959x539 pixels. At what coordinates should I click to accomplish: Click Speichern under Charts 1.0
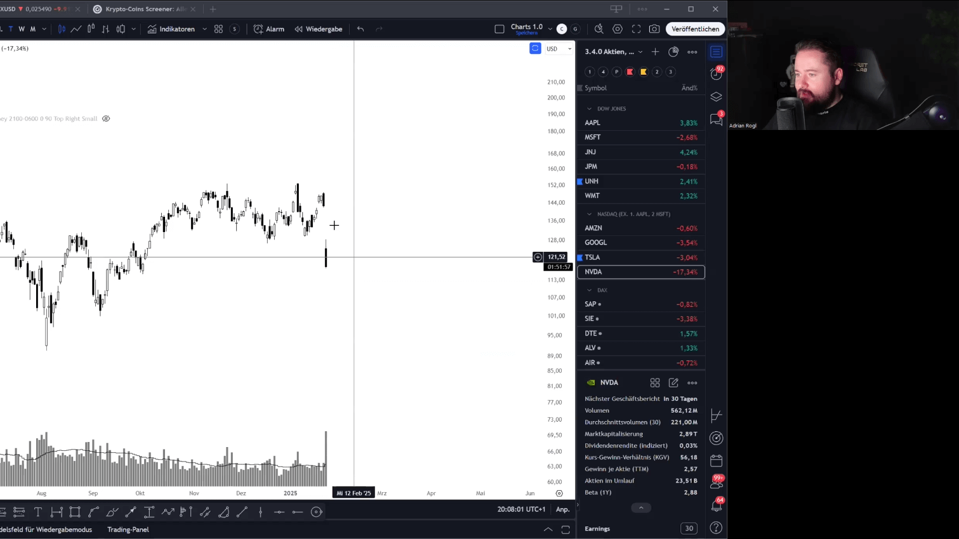tap(527, 33)
